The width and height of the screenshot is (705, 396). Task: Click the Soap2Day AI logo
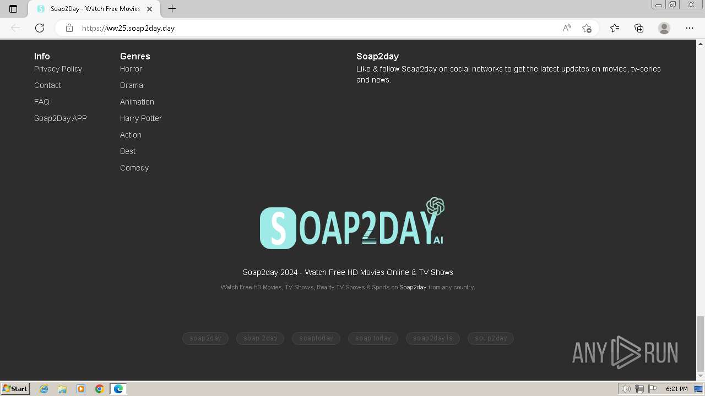tap(352, 223)
